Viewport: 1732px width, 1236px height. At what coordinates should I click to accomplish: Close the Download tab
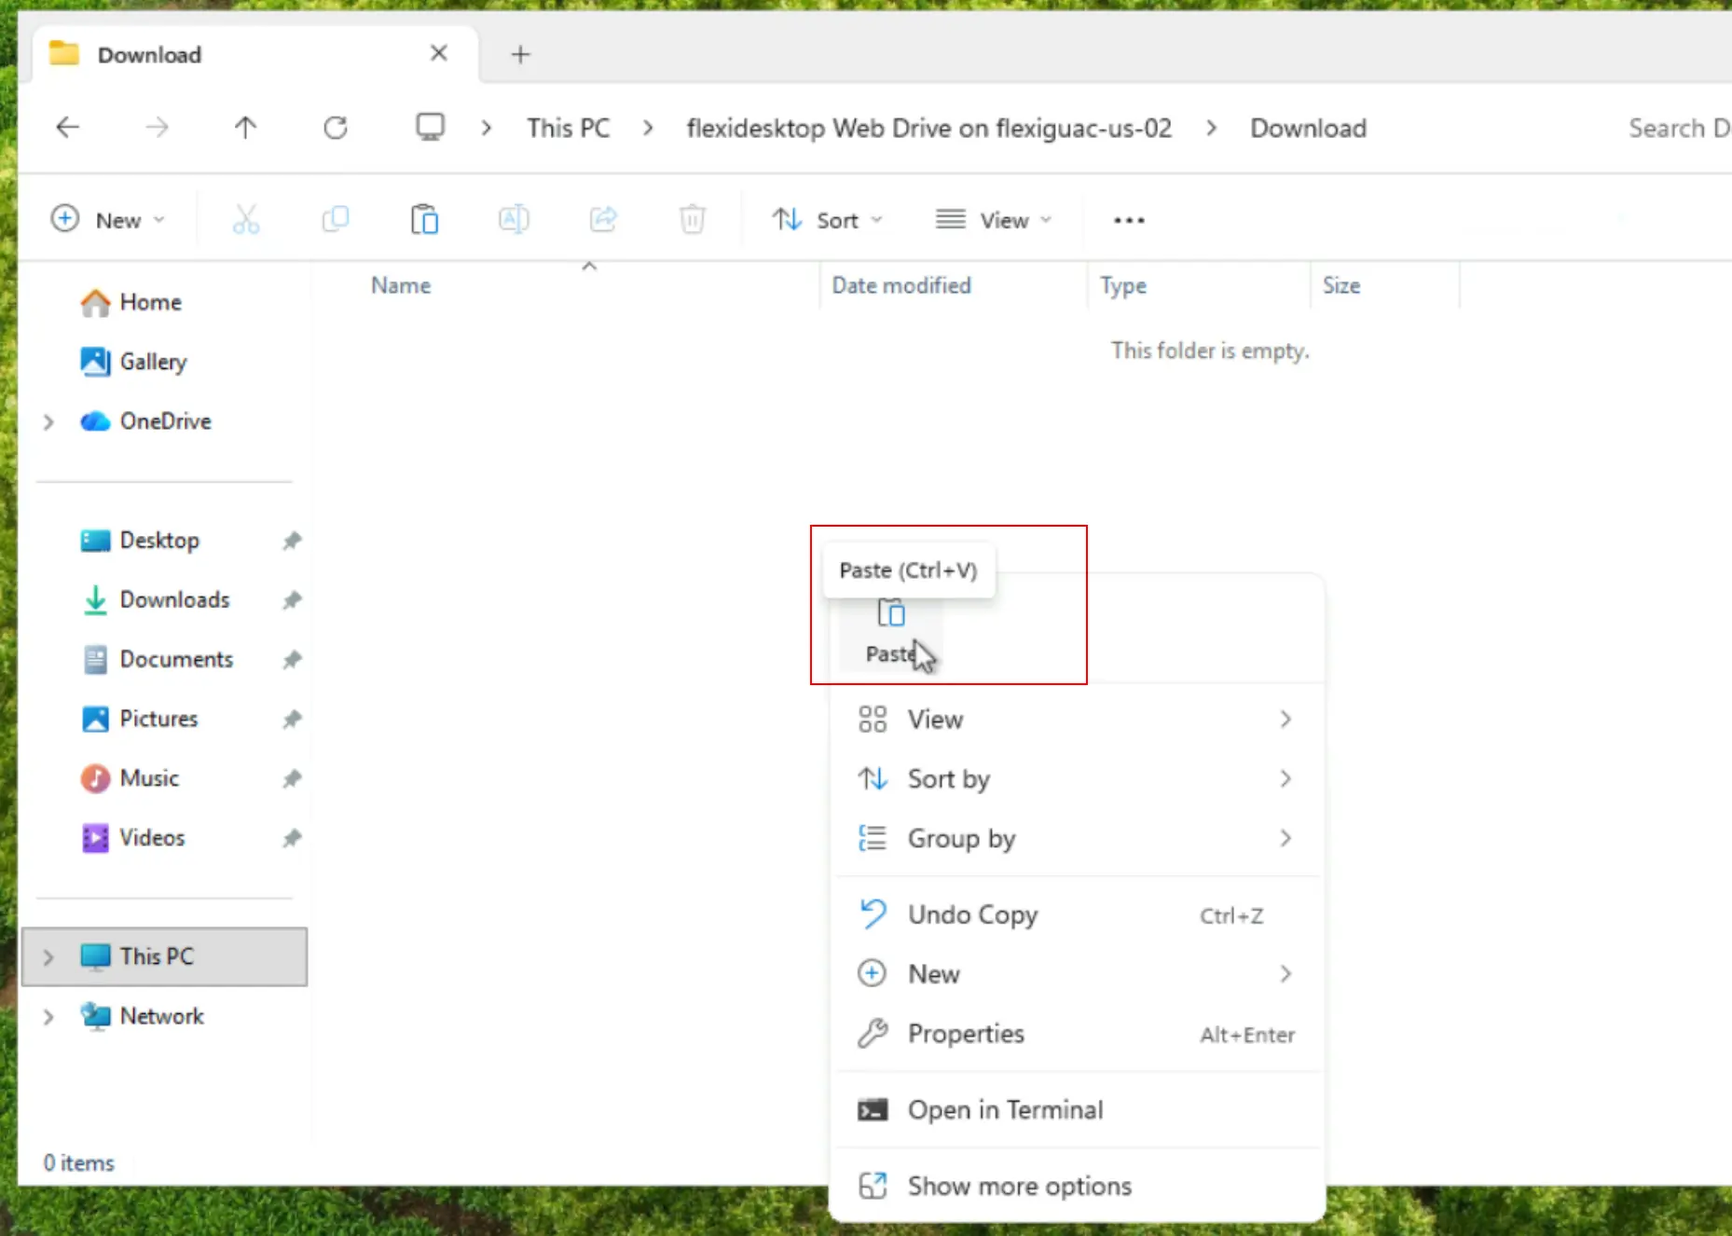[438, 53]
